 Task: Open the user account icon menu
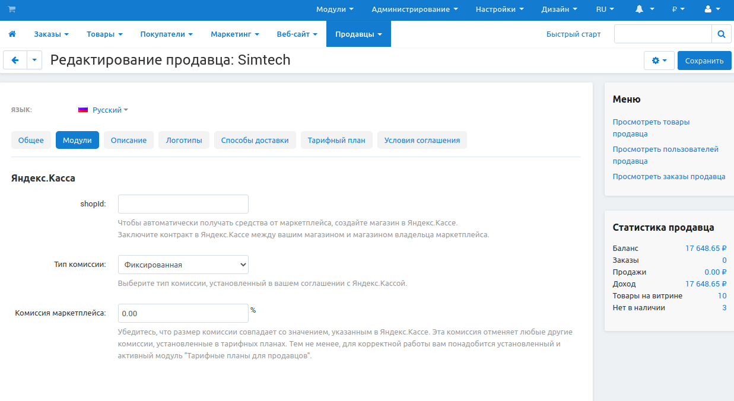(712, 9)
